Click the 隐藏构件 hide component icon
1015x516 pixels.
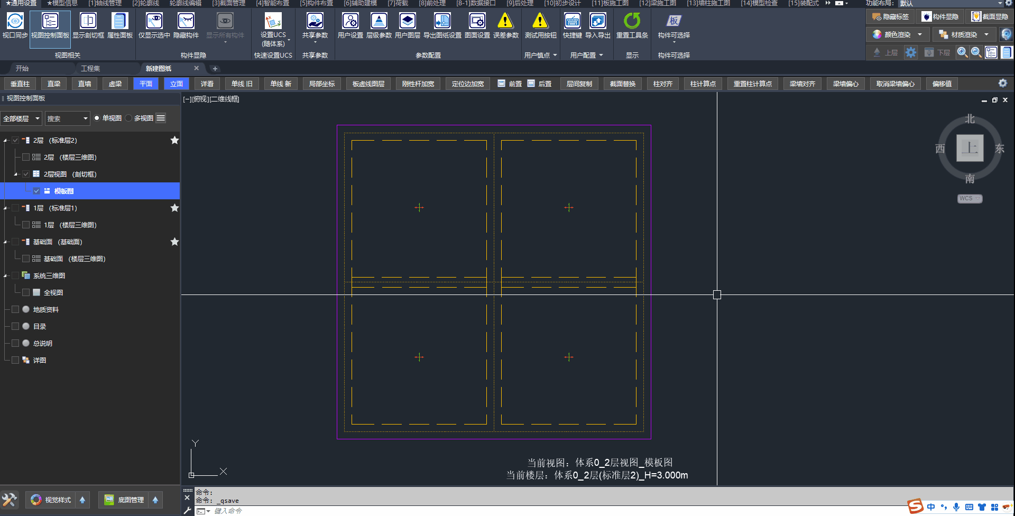coord(186,21)
